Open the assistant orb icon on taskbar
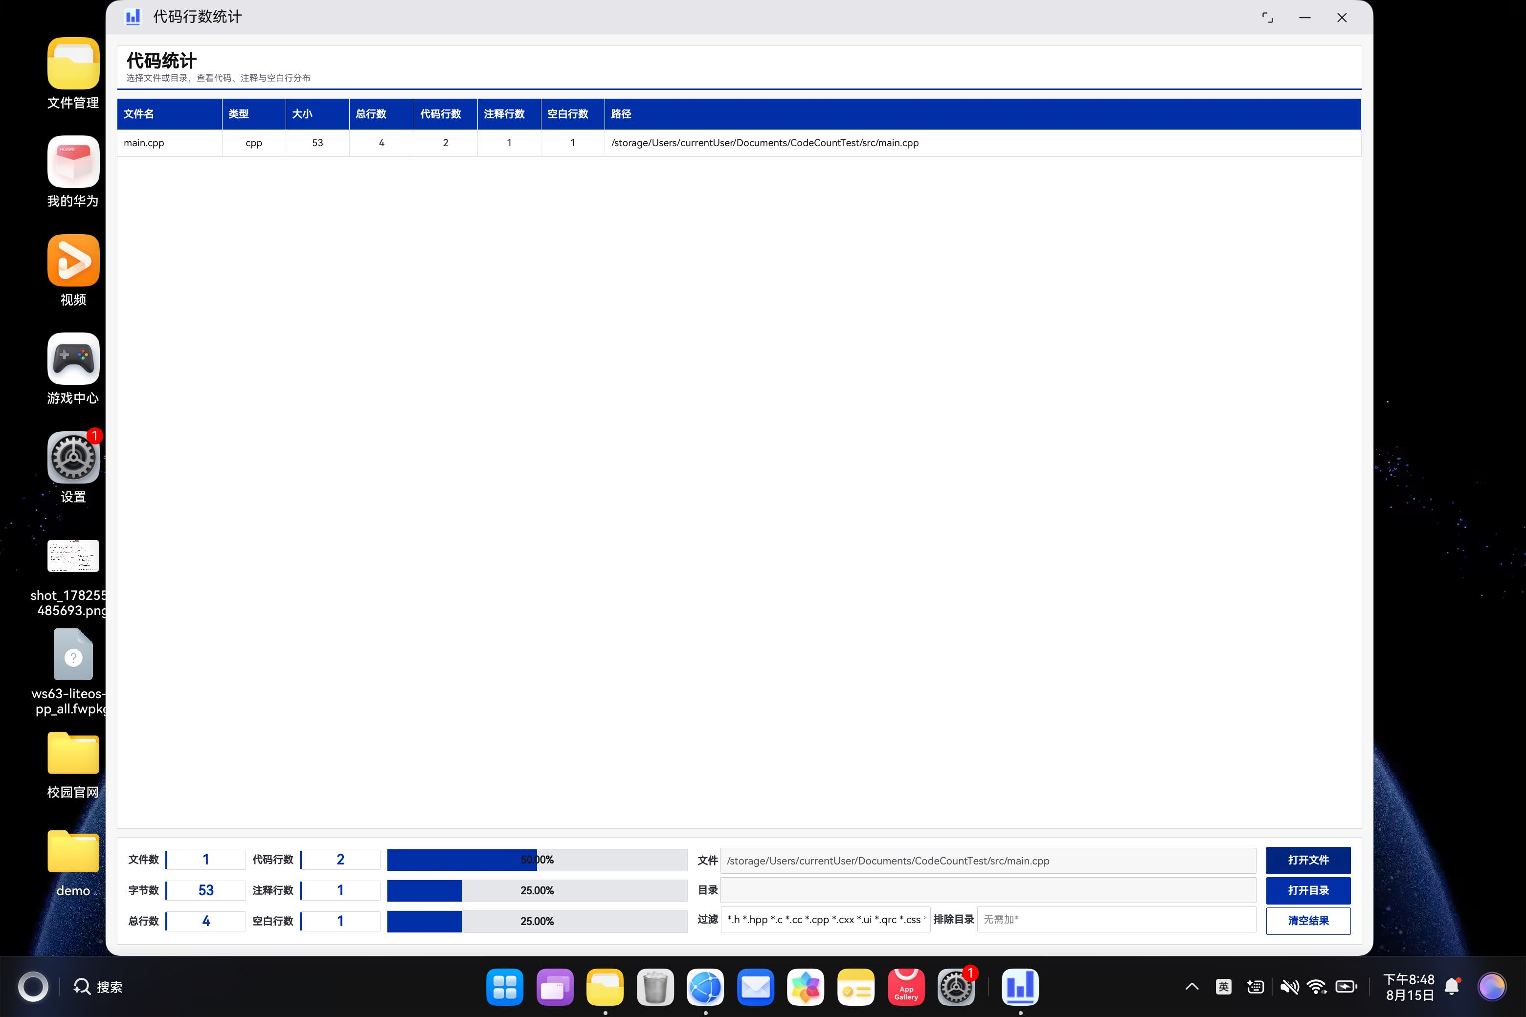The width and height of the screenshot is (1526, 1017). [x=1492, y=987]
